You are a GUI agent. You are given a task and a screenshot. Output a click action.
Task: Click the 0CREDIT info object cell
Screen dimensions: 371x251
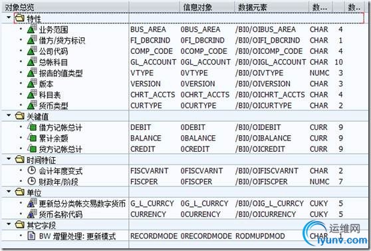(x=195, y=149)
